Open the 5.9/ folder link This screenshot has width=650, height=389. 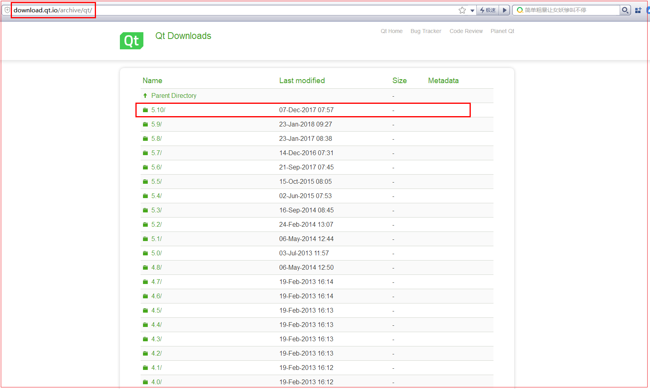tap(157, 124)
